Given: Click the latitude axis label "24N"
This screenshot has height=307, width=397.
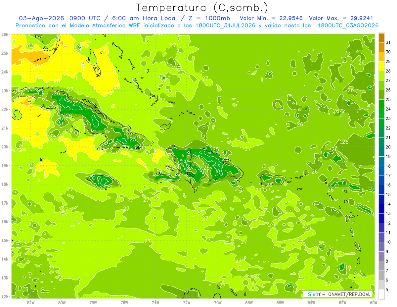Looking at the screenshot, I should (x=5, y=72).
